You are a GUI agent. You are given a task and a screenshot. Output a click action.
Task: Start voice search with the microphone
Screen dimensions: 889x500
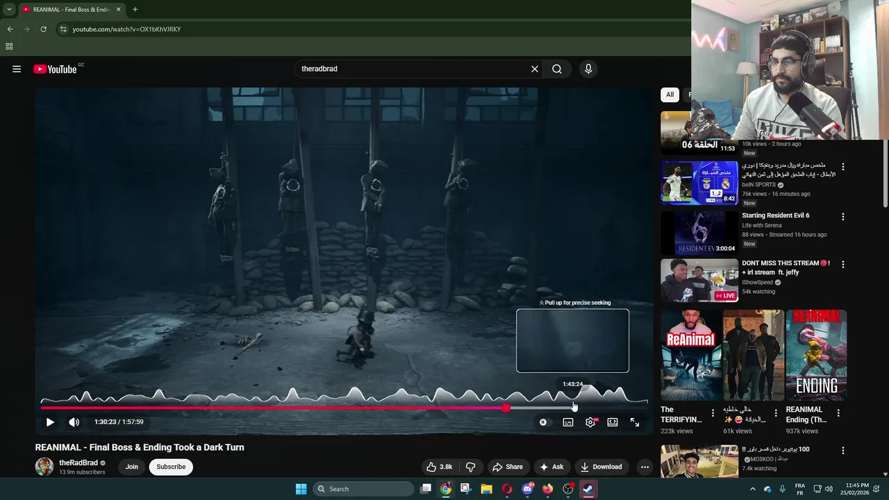(x=588, y=69)
